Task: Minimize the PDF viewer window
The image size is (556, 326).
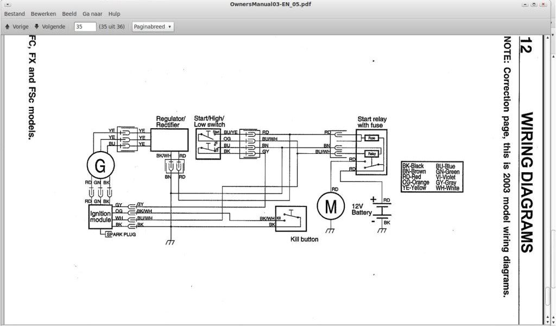Action: 525,4
